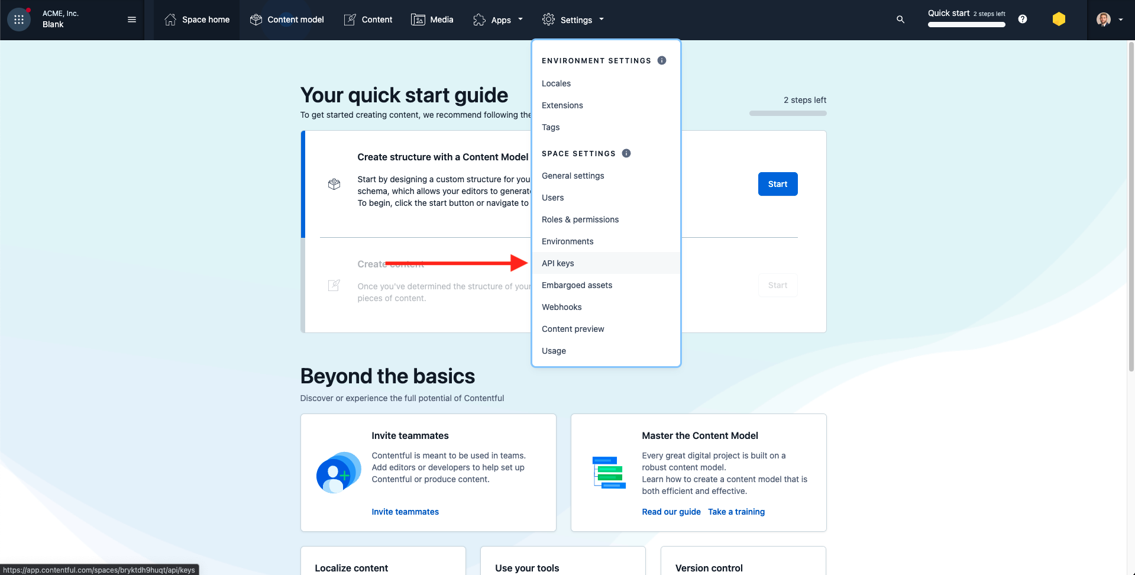
Task: Click the content model diagram illustration
Action: (x=609, y=473)
